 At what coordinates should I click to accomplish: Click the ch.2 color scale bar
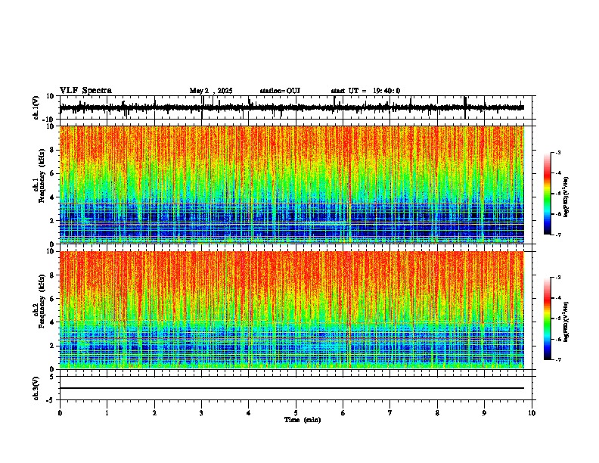point(548,319)
